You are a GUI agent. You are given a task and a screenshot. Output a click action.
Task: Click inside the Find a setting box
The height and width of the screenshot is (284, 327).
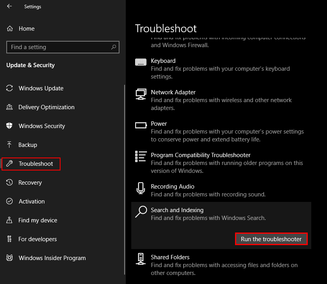point(63,47)
